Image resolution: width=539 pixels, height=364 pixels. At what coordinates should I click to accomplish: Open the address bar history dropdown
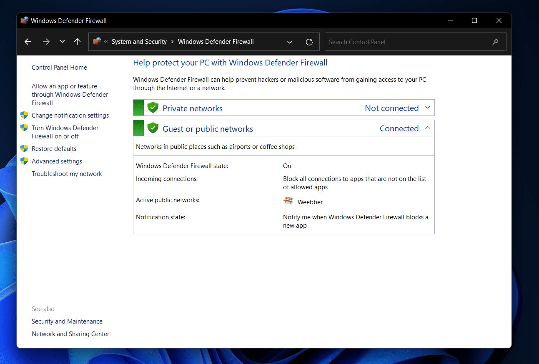click(290, 42)
